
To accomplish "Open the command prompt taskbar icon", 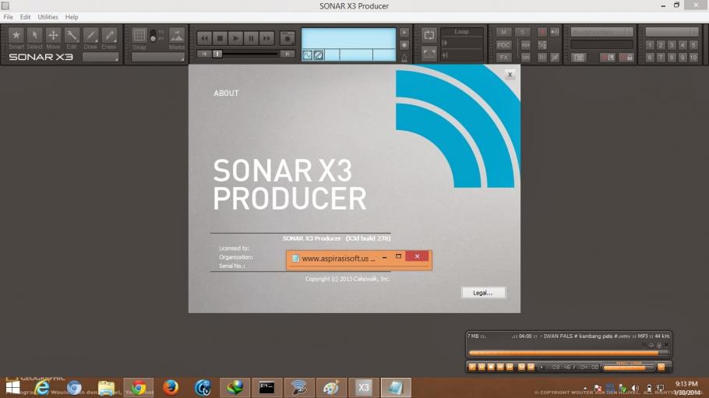I will coord(266,388).
